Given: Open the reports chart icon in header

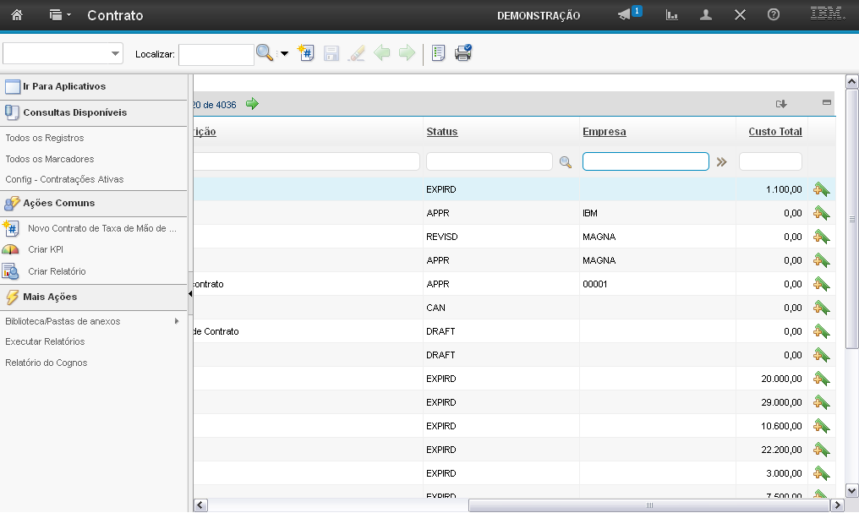Looking at the screenshot, I should pos(672,15).
